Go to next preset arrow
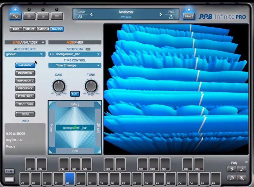The image size is (254, 187). point(161,14)
